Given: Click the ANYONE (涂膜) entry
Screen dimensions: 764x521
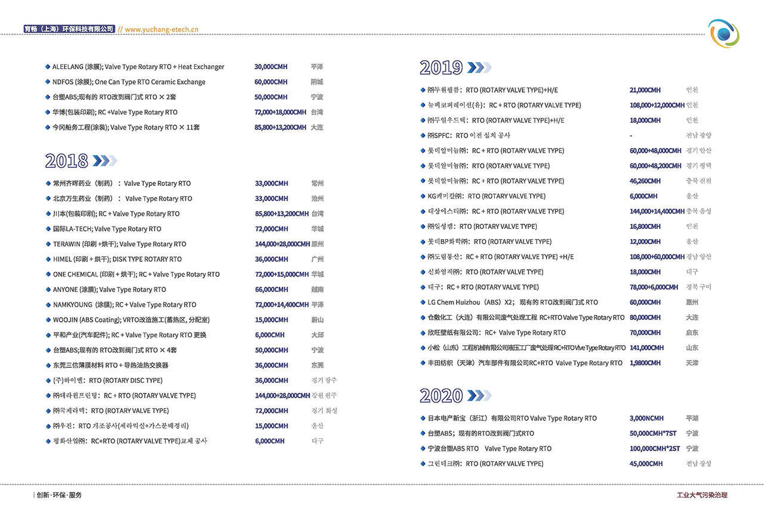Looking at the screenshot, I should tap(106, 290).
